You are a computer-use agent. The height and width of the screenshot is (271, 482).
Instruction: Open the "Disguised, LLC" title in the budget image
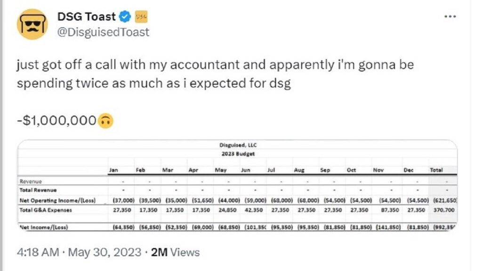(238, 145)
